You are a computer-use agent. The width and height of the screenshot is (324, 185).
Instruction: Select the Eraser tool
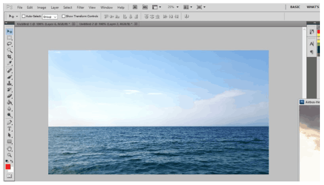10,96
